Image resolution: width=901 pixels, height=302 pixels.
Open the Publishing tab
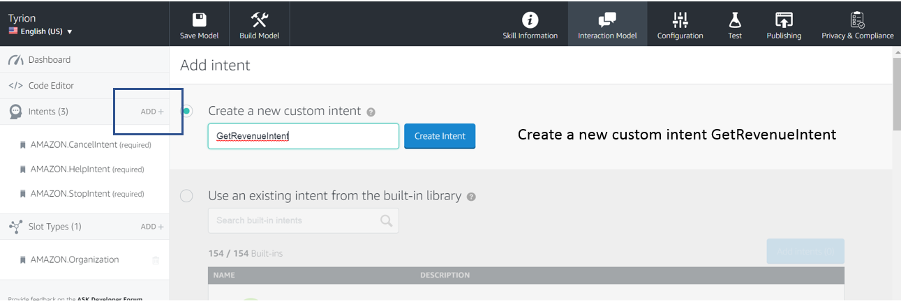pyautogui.click(x=784, y=24)
